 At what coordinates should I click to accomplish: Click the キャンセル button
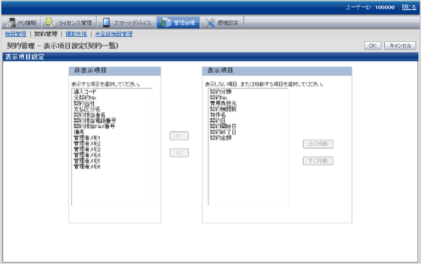coord(400,45)
